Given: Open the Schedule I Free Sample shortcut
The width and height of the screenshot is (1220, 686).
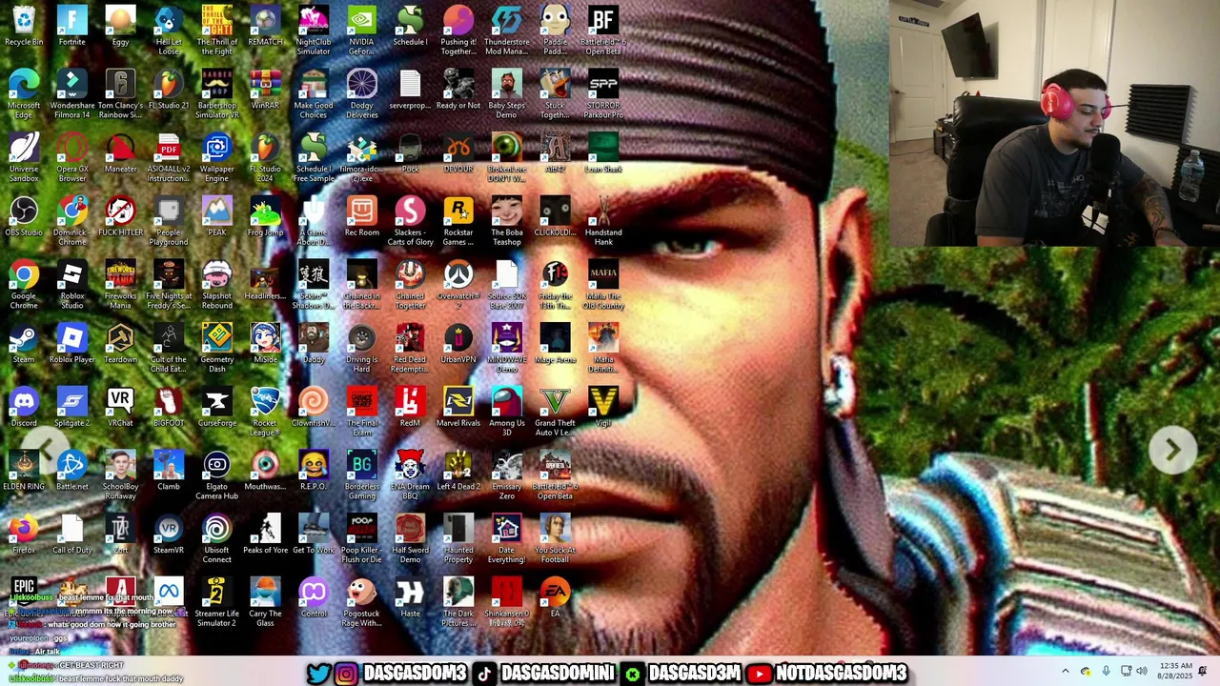Looking at the screenshot, I should 314,157.
